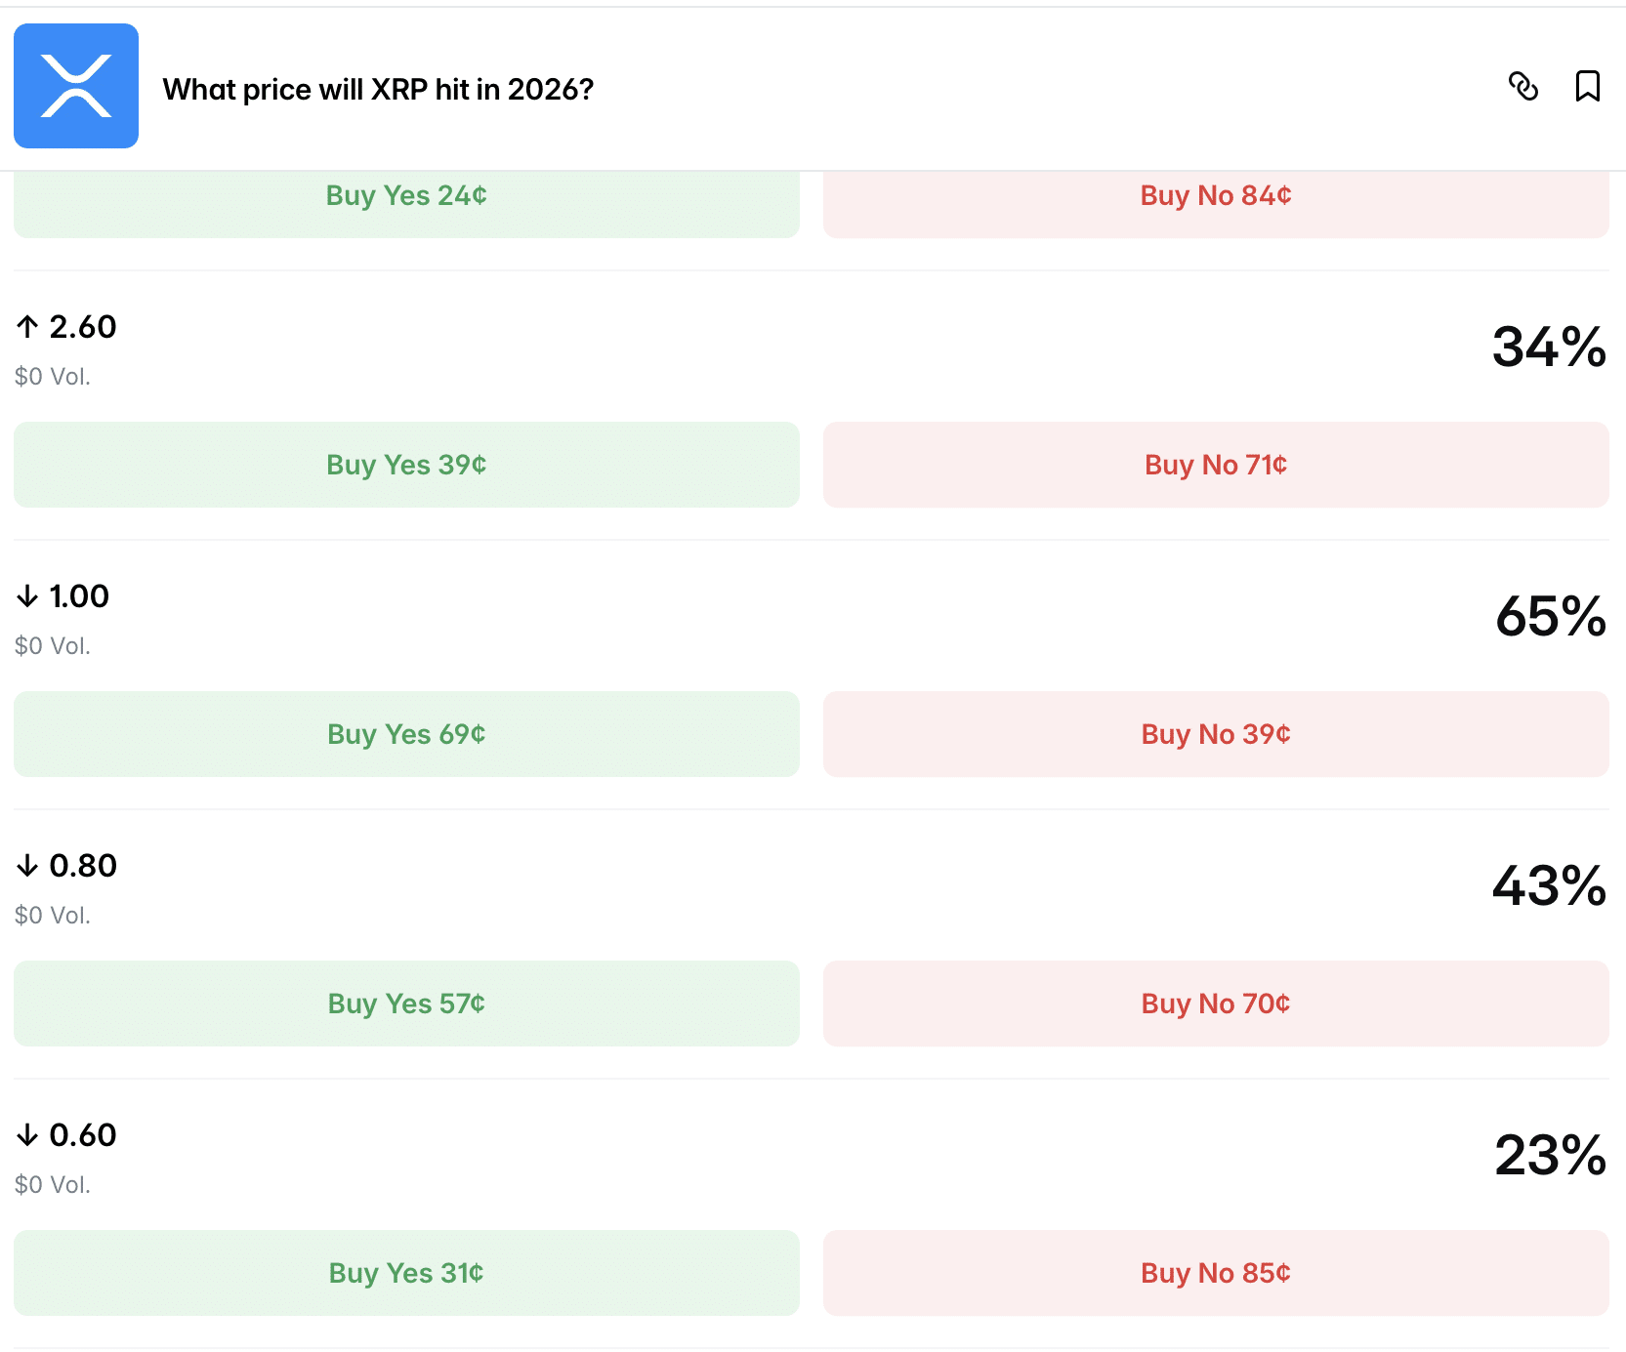Screen dimensions: 1626x1352
Task: Buy Yes at 31¢ for 0.60
Action: (406, 1273)
